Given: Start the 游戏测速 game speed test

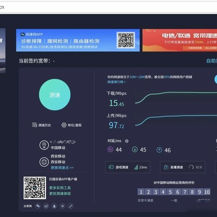Looking at the screenshot, I should coord(127,167).
